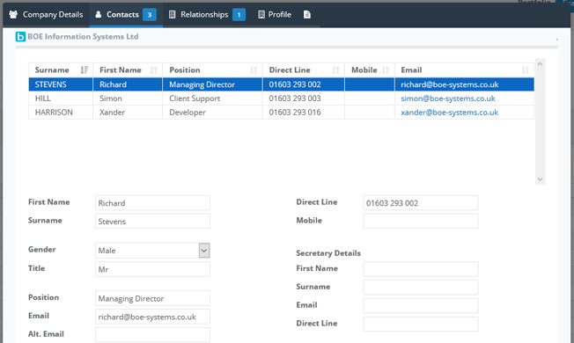Open the Profile tab
Viewport: 574px width, 343px height.
point(275,15)
